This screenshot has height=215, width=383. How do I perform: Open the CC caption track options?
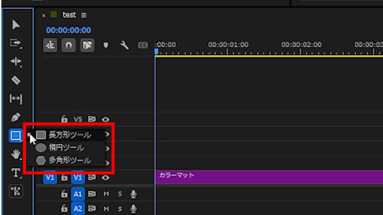[143, 45]
